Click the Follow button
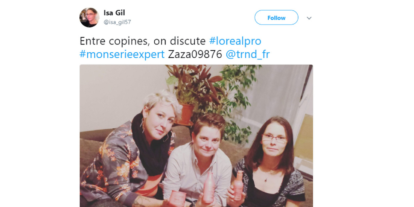This screenshot has height=207, width=414. (x=276, y=18)
